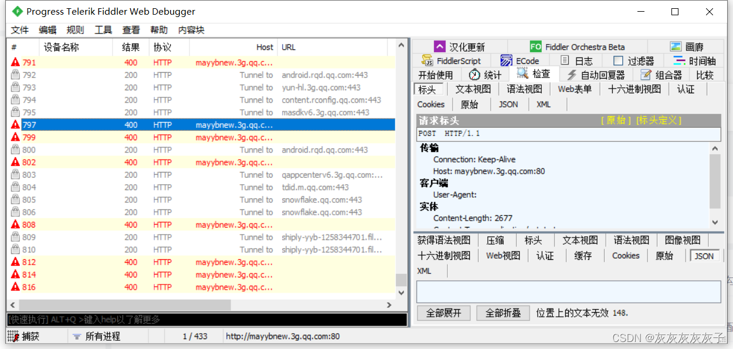The width and height of the screenshot is (733, 349).
Task: Switch to the Web表单 tab
Action: click(x=575, y=89)
